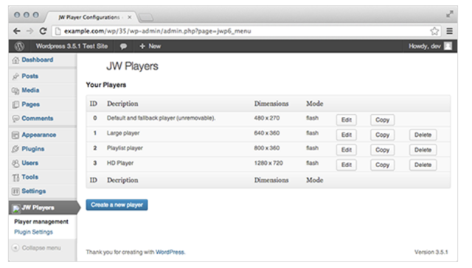Open the Appearance menu item
Viewport: 472px width, 268px height.
tap(39, 135)
